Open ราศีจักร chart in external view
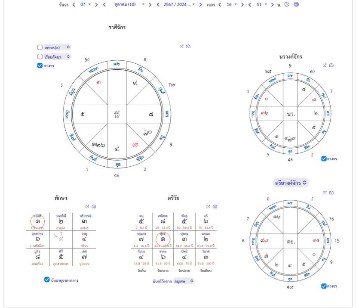356x308 pixels. click(x=181, y=47)
